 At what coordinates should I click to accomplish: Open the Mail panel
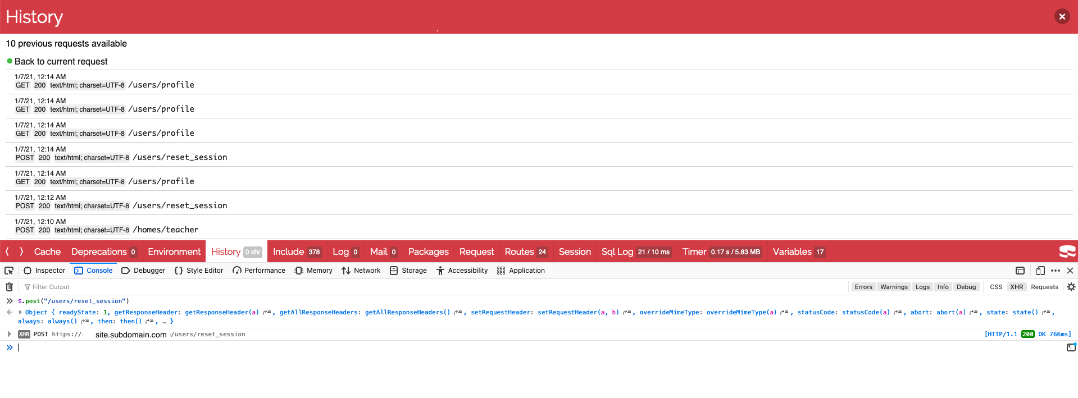tap(384, 251)
